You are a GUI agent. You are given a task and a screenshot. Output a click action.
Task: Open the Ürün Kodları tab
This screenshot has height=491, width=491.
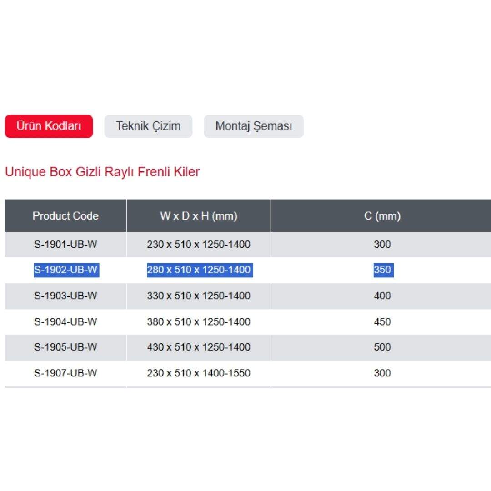[49, 126]
